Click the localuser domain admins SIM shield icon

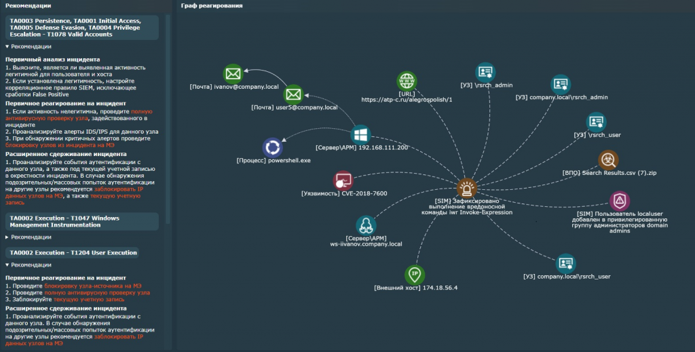tap(620, 201)
